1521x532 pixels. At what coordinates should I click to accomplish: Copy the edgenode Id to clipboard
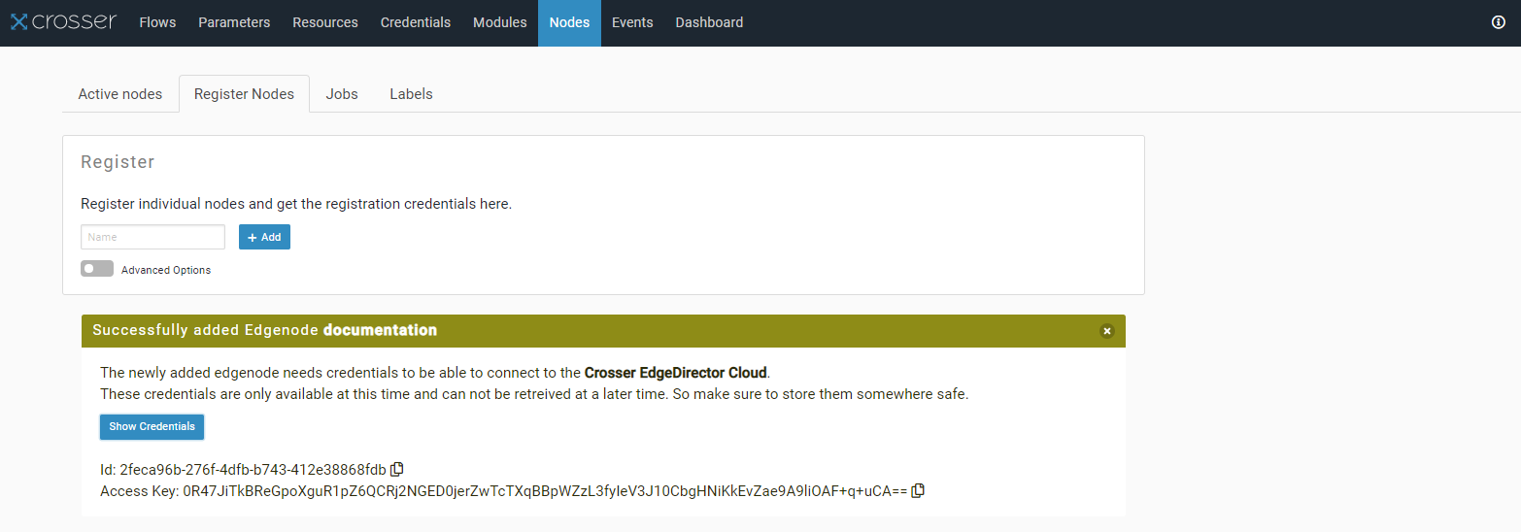tap(397, 470)
